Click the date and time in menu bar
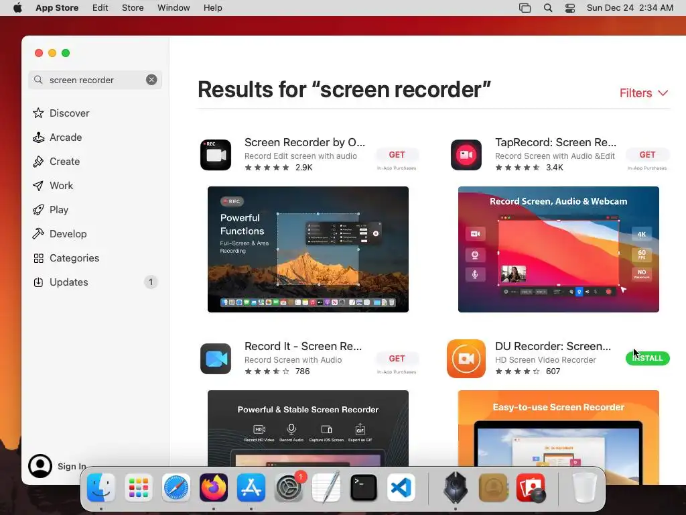The image size is (686, 515). (630, 8)
